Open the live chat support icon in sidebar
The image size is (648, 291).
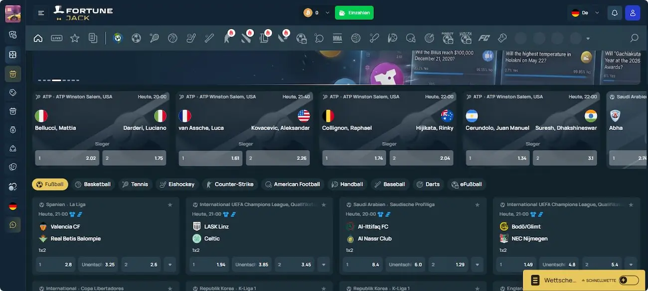point(13,225)
